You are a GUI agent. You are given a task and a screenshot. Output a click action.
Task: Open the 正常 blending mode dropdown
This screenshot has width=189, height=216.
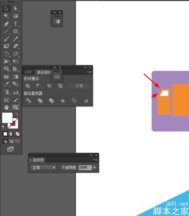(x=43, y=167)
